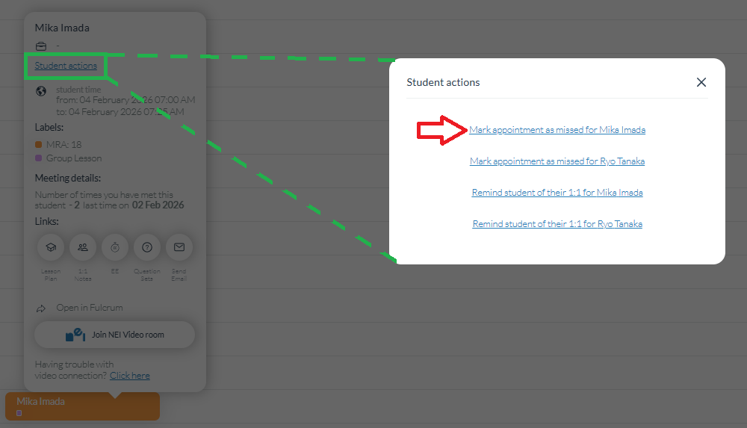Screen dimensions: 747x428
Task: Click the Send Email envelope icon
Action: pyautogui.click(x=179, y=247)
